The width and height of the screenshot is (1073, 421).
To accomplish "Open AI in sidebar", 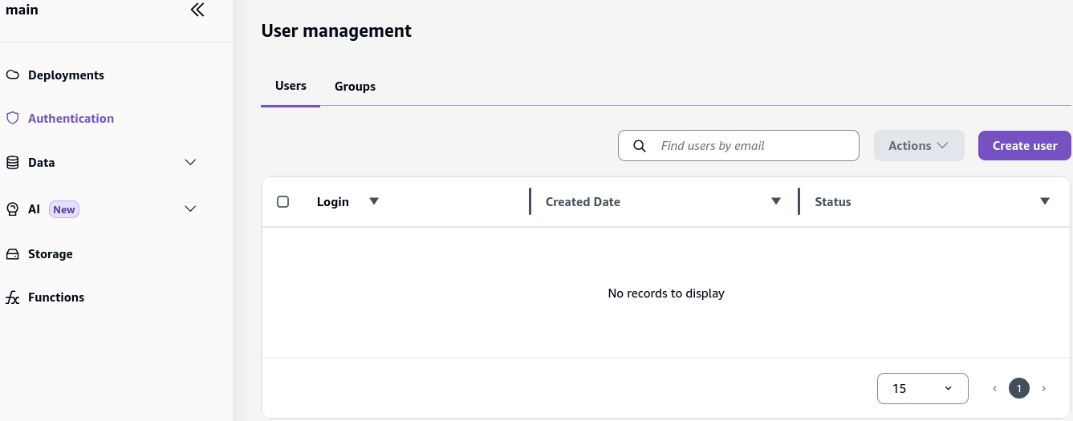I will [34, 208].
